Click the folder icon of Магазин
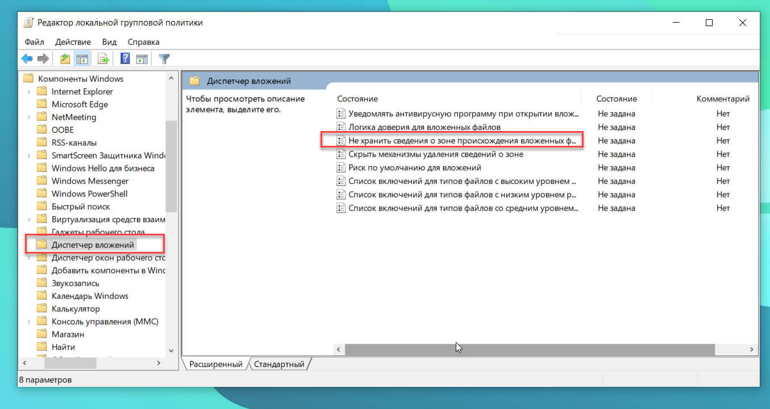 point(41,334)
